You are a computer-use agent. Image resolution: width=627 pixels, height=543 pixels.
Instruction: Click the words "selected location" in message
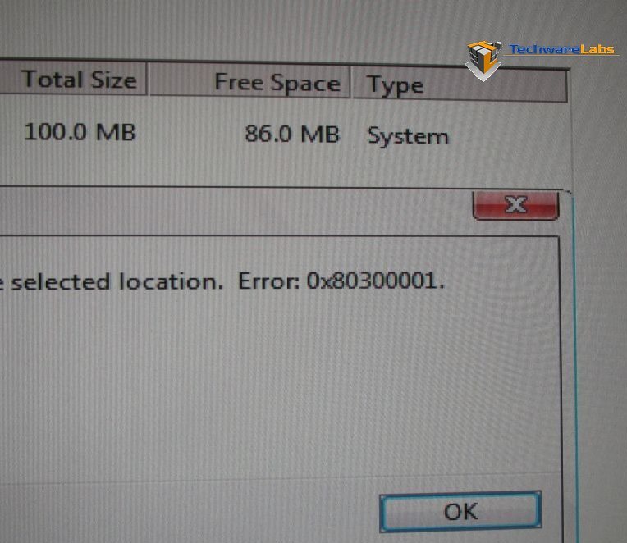click(117, 281)
